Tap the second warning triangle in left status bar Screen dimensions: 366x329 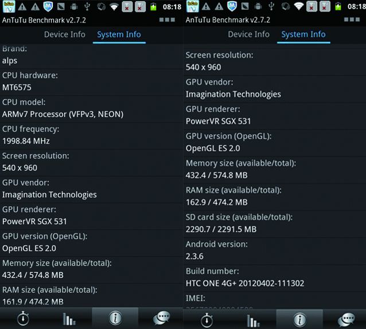(35, 7)
